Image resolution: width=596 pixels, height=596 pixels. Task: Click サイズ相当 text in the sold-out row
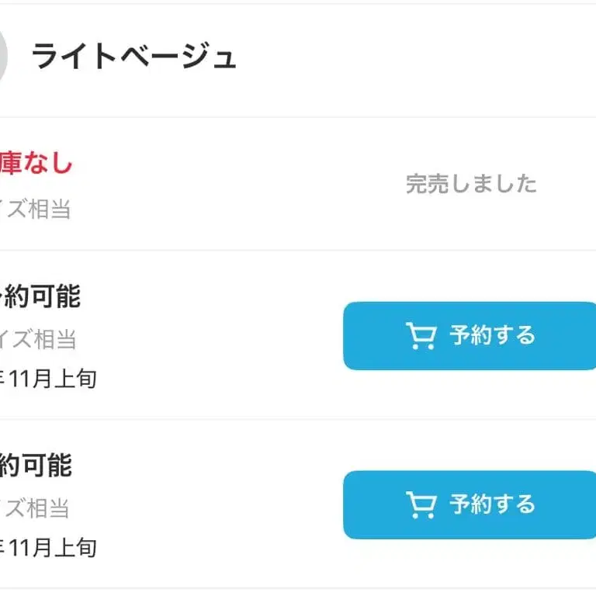coord(36,210)
